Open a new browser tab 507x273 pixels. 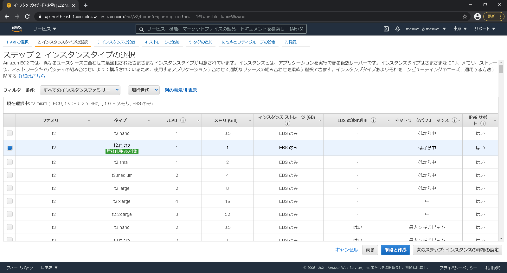tap(86, 5)
